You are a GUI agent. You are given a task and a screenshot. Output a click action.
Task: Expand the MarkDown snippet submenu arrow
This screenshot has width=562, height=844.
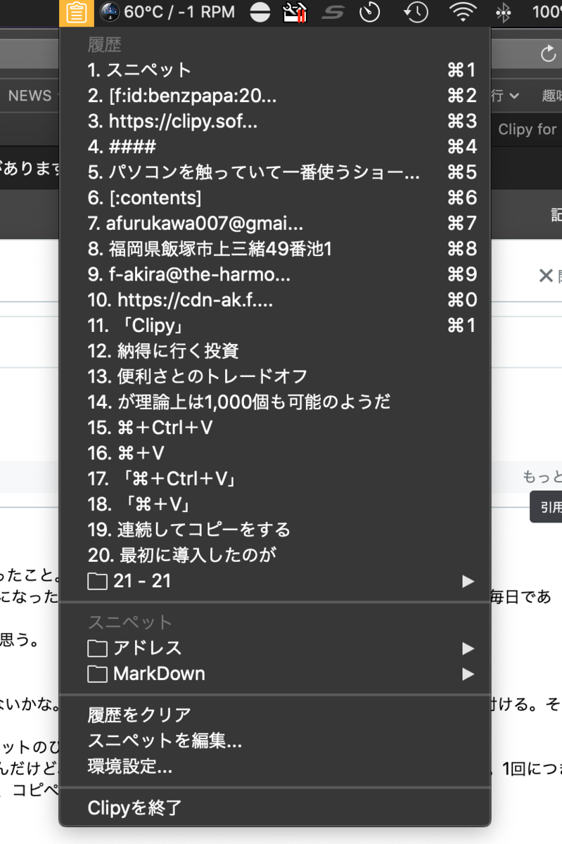coord(468,674)
